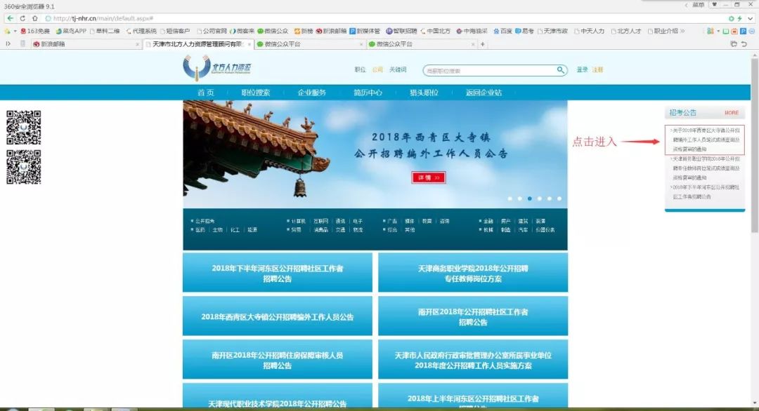Open the 天津市人民政府行政审批管理办公室 tile
This screenshot has width=759, height=411.
point(473,361)
